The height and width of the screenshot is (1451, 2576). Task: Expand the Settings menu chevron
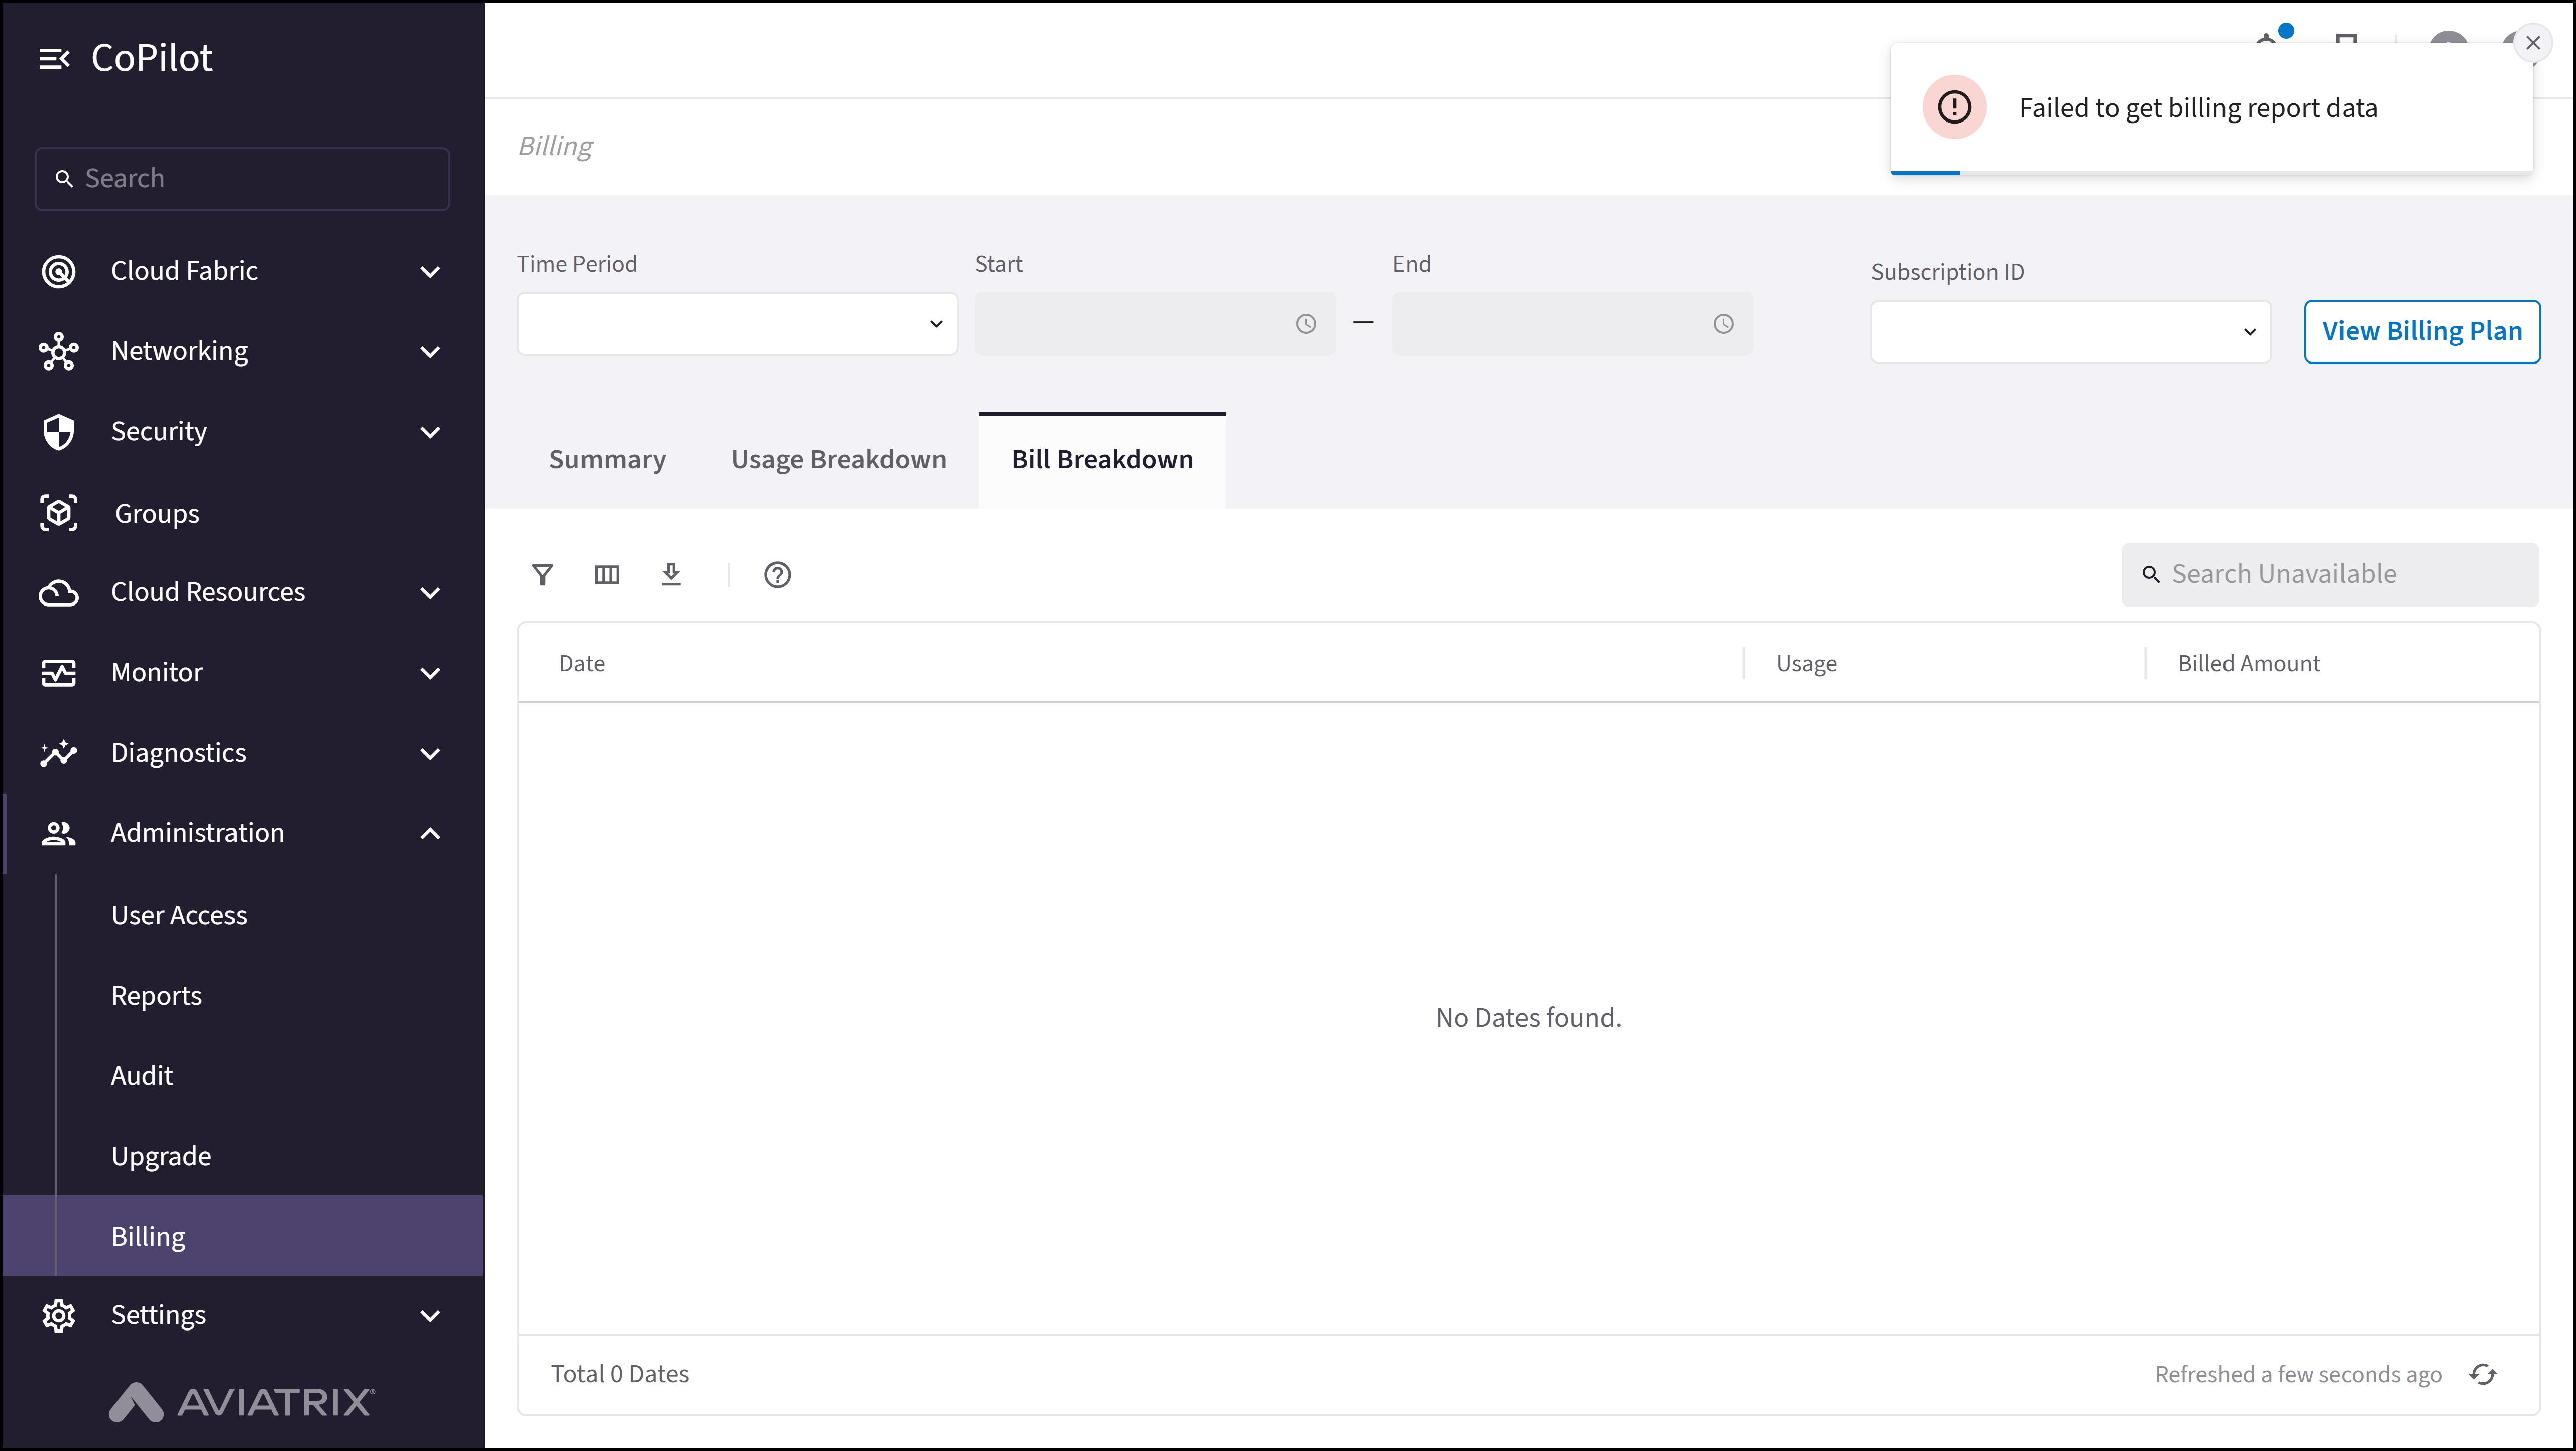(430, 1315)
